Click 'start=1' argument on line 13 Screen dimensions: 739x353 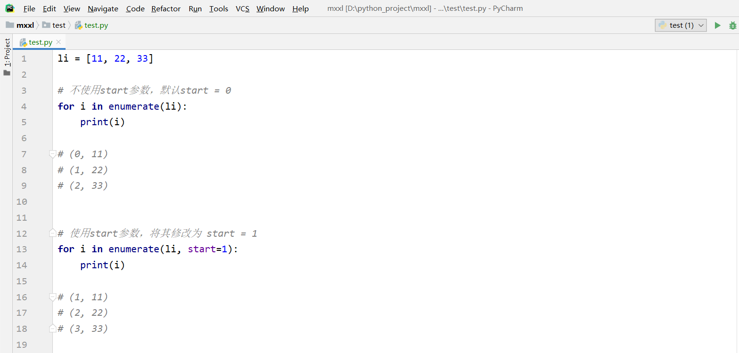(208, 249)
